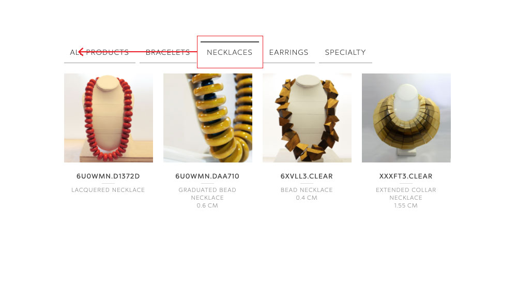This screenshot has width=517, height=282.
Task: Click the 1.55 CM size label
Action: 406,205
